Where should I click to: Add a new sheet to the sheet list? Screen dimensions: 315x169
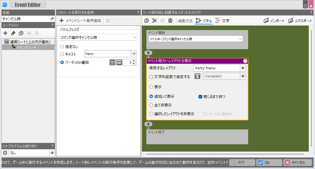(x=5, y=33)
